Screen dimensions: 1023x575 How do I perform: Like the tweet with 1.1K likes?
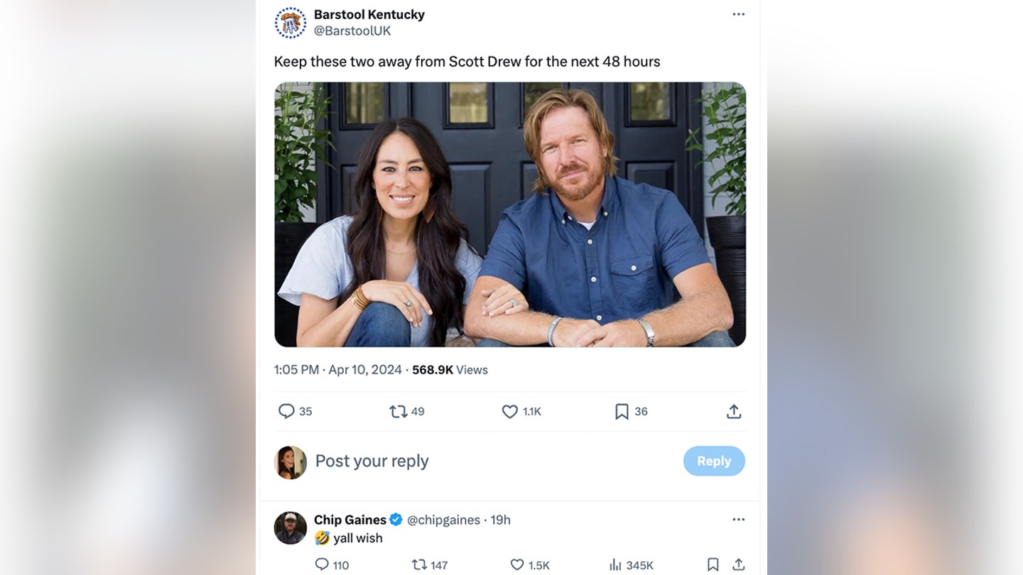pos(521,411)
